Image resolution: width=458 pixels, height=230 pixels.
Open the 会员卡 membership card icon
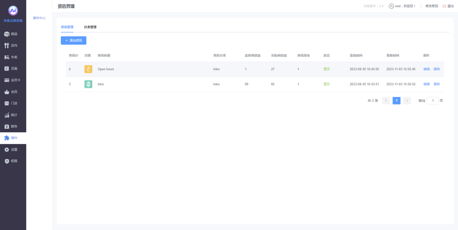click(7, 80)
